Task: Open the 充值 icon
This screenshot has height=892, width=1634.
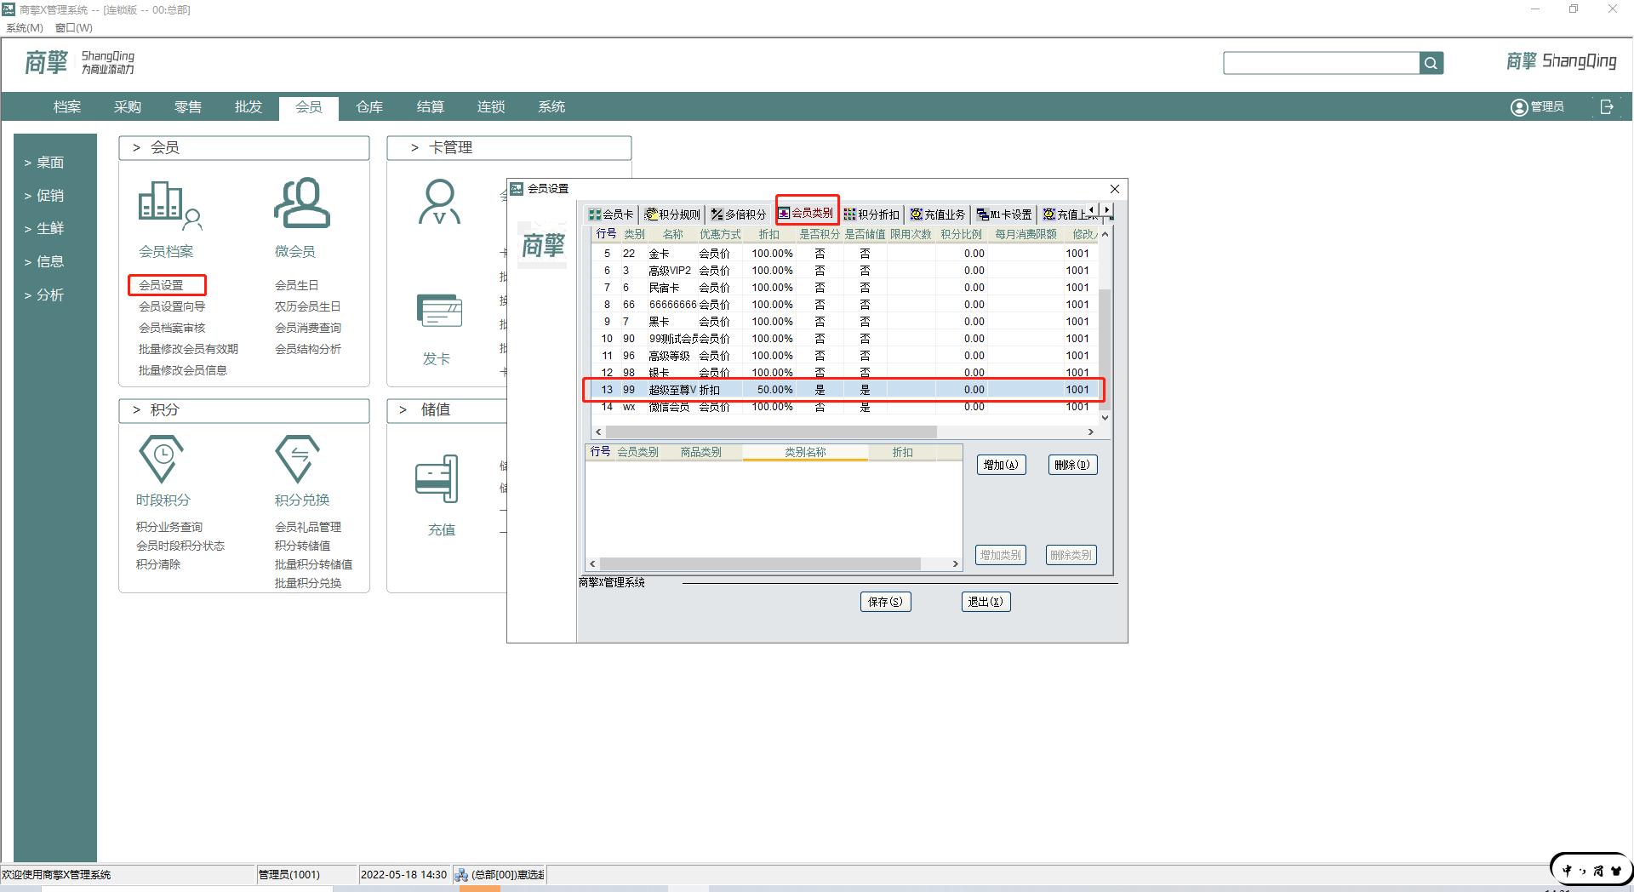Action: (x=437, y=478)
